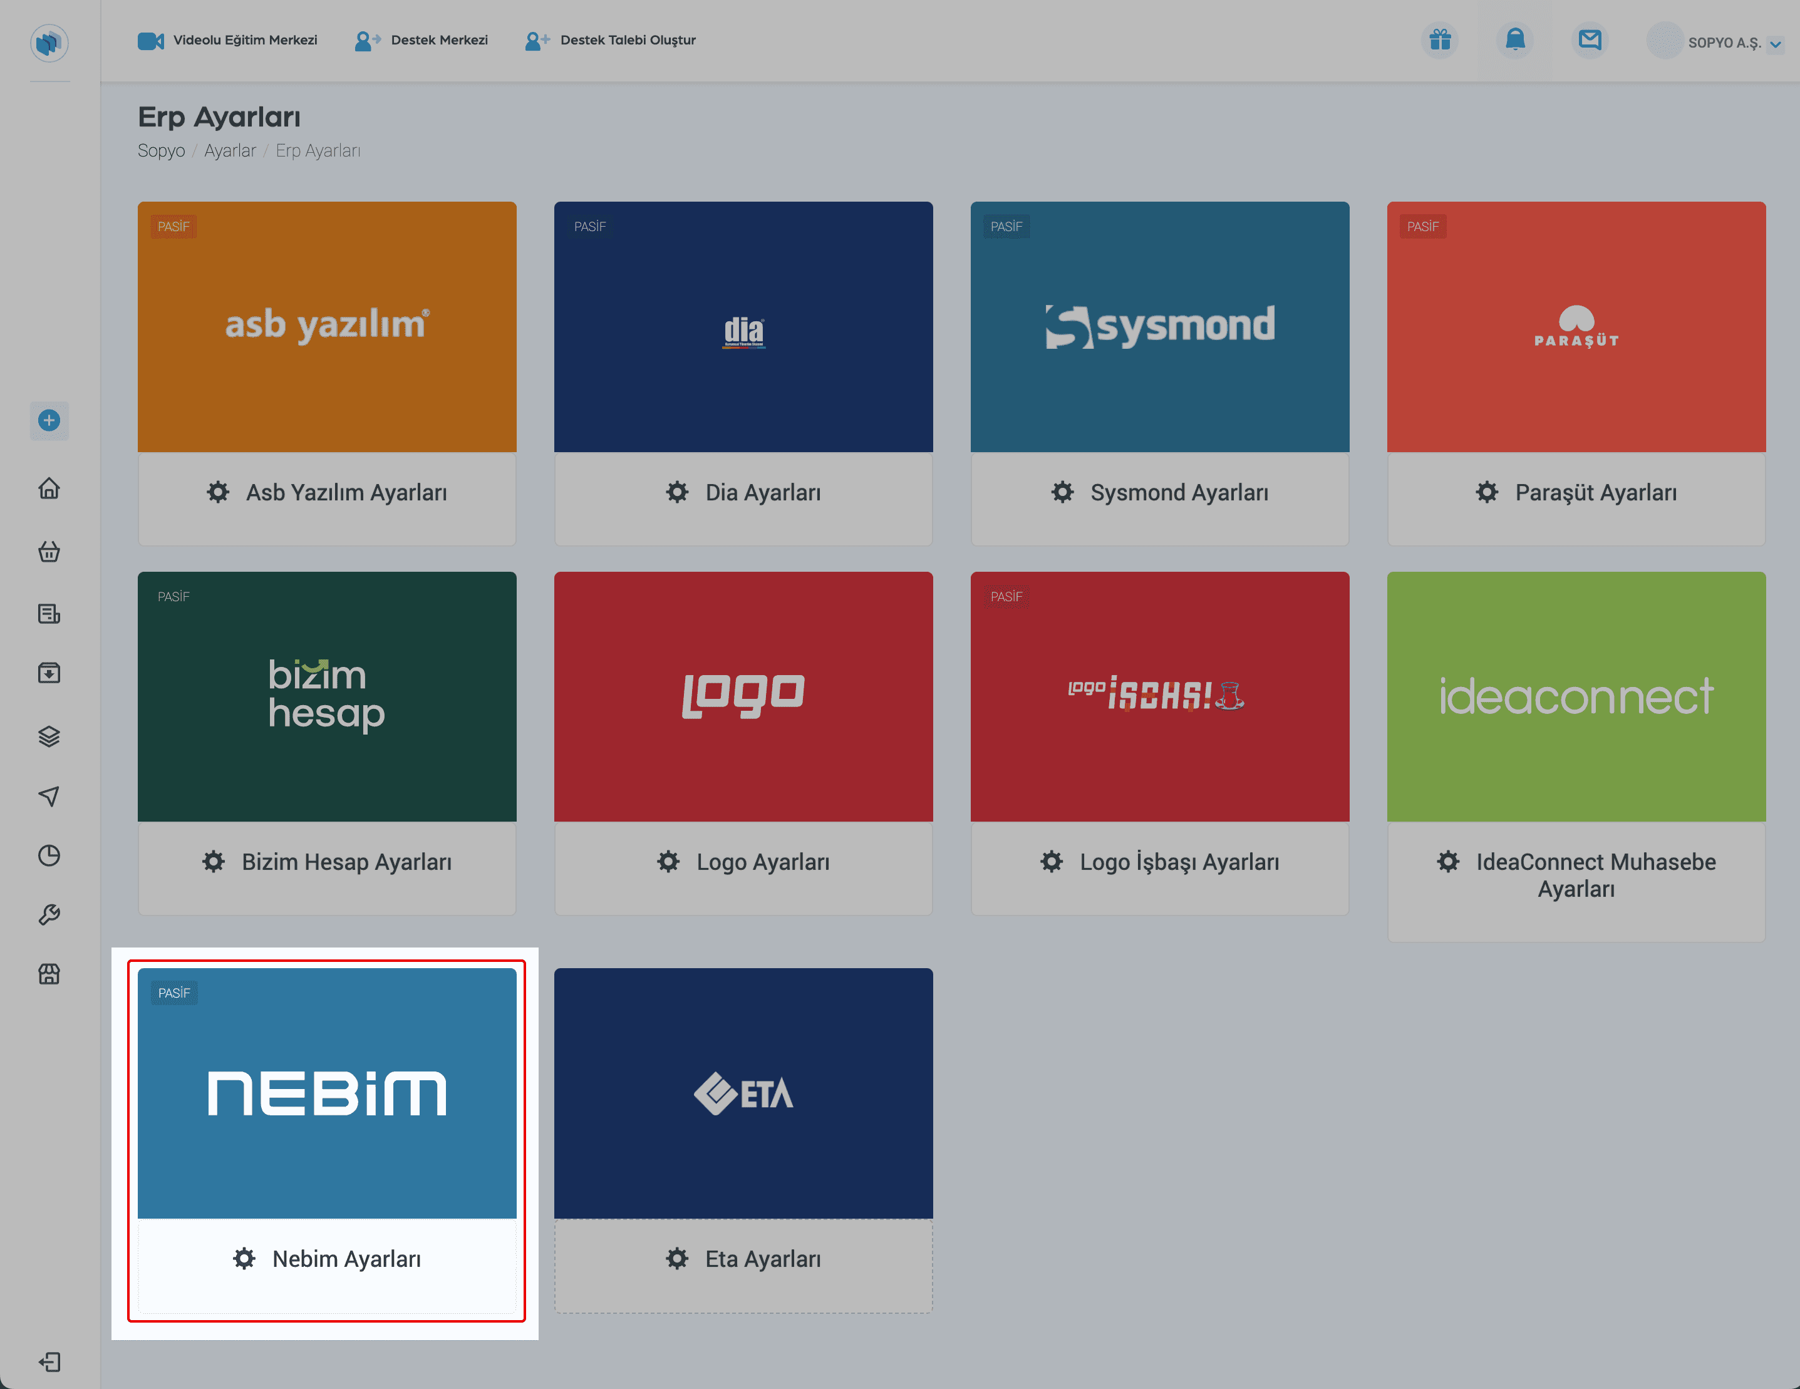Open the mail messages icon
This screenshot has width=1800, height=1389.
pyautogui.click(x=1590, y=39)
